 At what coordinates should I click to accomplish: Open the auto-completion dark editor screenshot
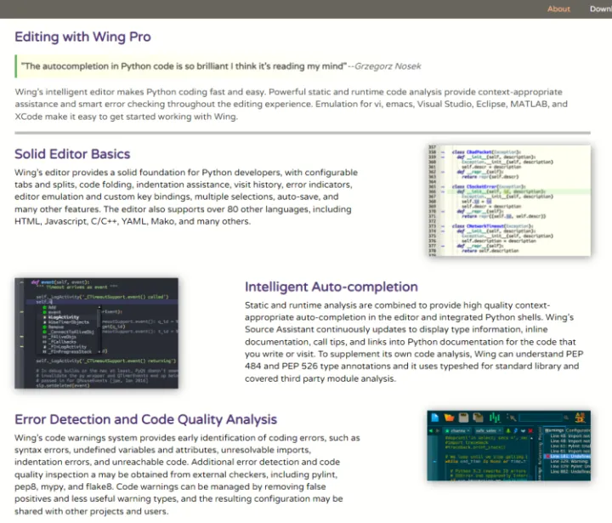[x=96, y=333]
